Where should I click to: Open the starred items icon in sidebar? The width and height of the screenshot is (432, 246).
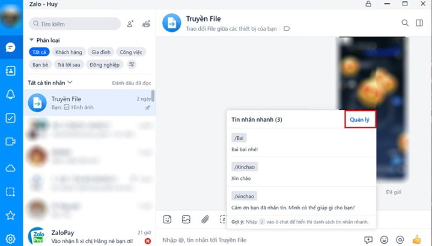pyautogui.click(x=10, y=215)
